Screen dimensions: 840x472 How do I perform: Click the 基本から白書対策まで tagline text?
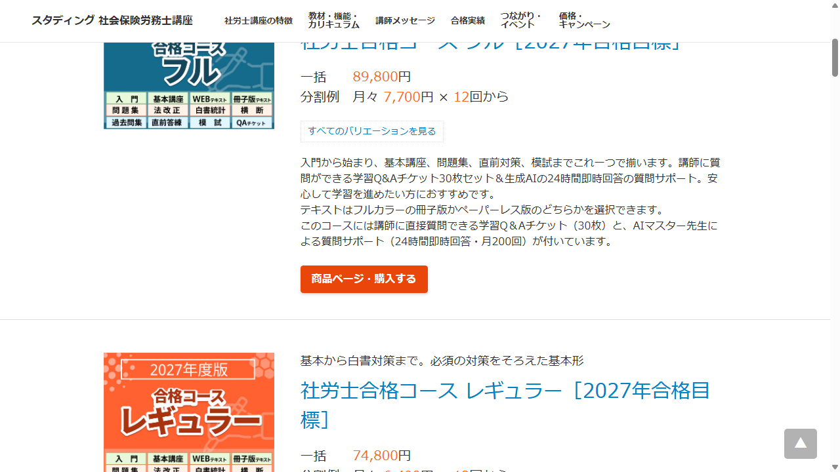pyautogui.click(x=442, y=361)
